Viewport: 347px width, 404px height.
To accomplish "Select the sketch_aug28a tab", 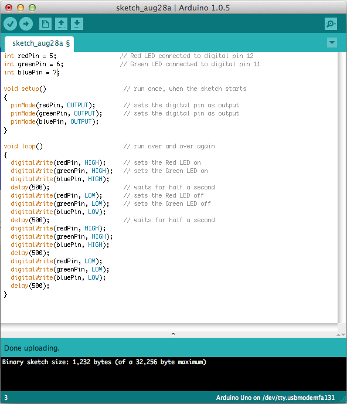I will coord(39,43).
